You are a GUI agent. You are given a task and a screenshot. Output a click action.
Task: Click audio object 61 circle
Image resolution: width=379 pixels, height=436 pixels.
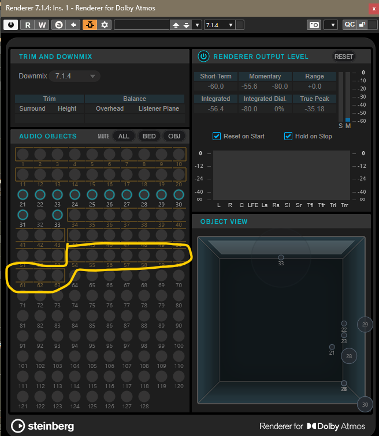tap(23, 276)
